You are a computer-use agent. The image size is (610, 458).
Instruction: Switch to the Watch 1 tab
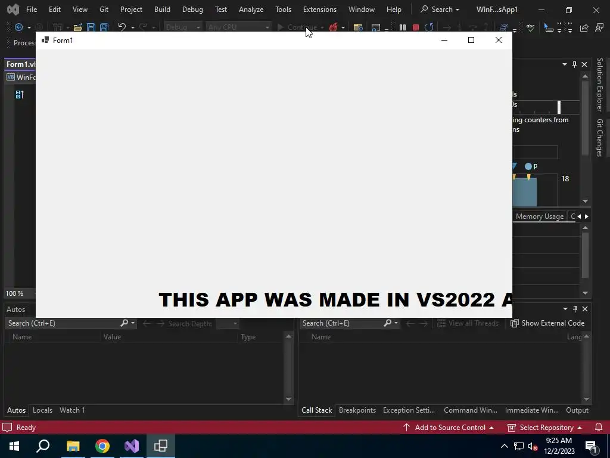pos(72,410)
